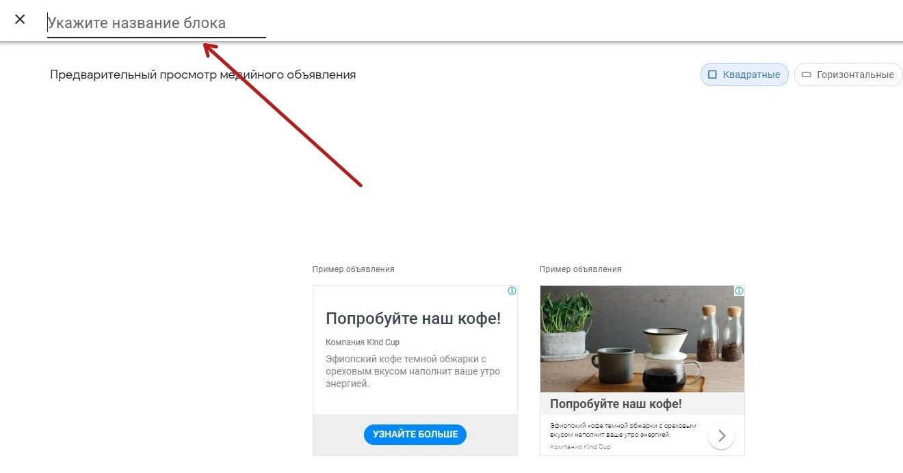Click the round chevron arrow in image ad
903x473 pixels.
point(721,435)
